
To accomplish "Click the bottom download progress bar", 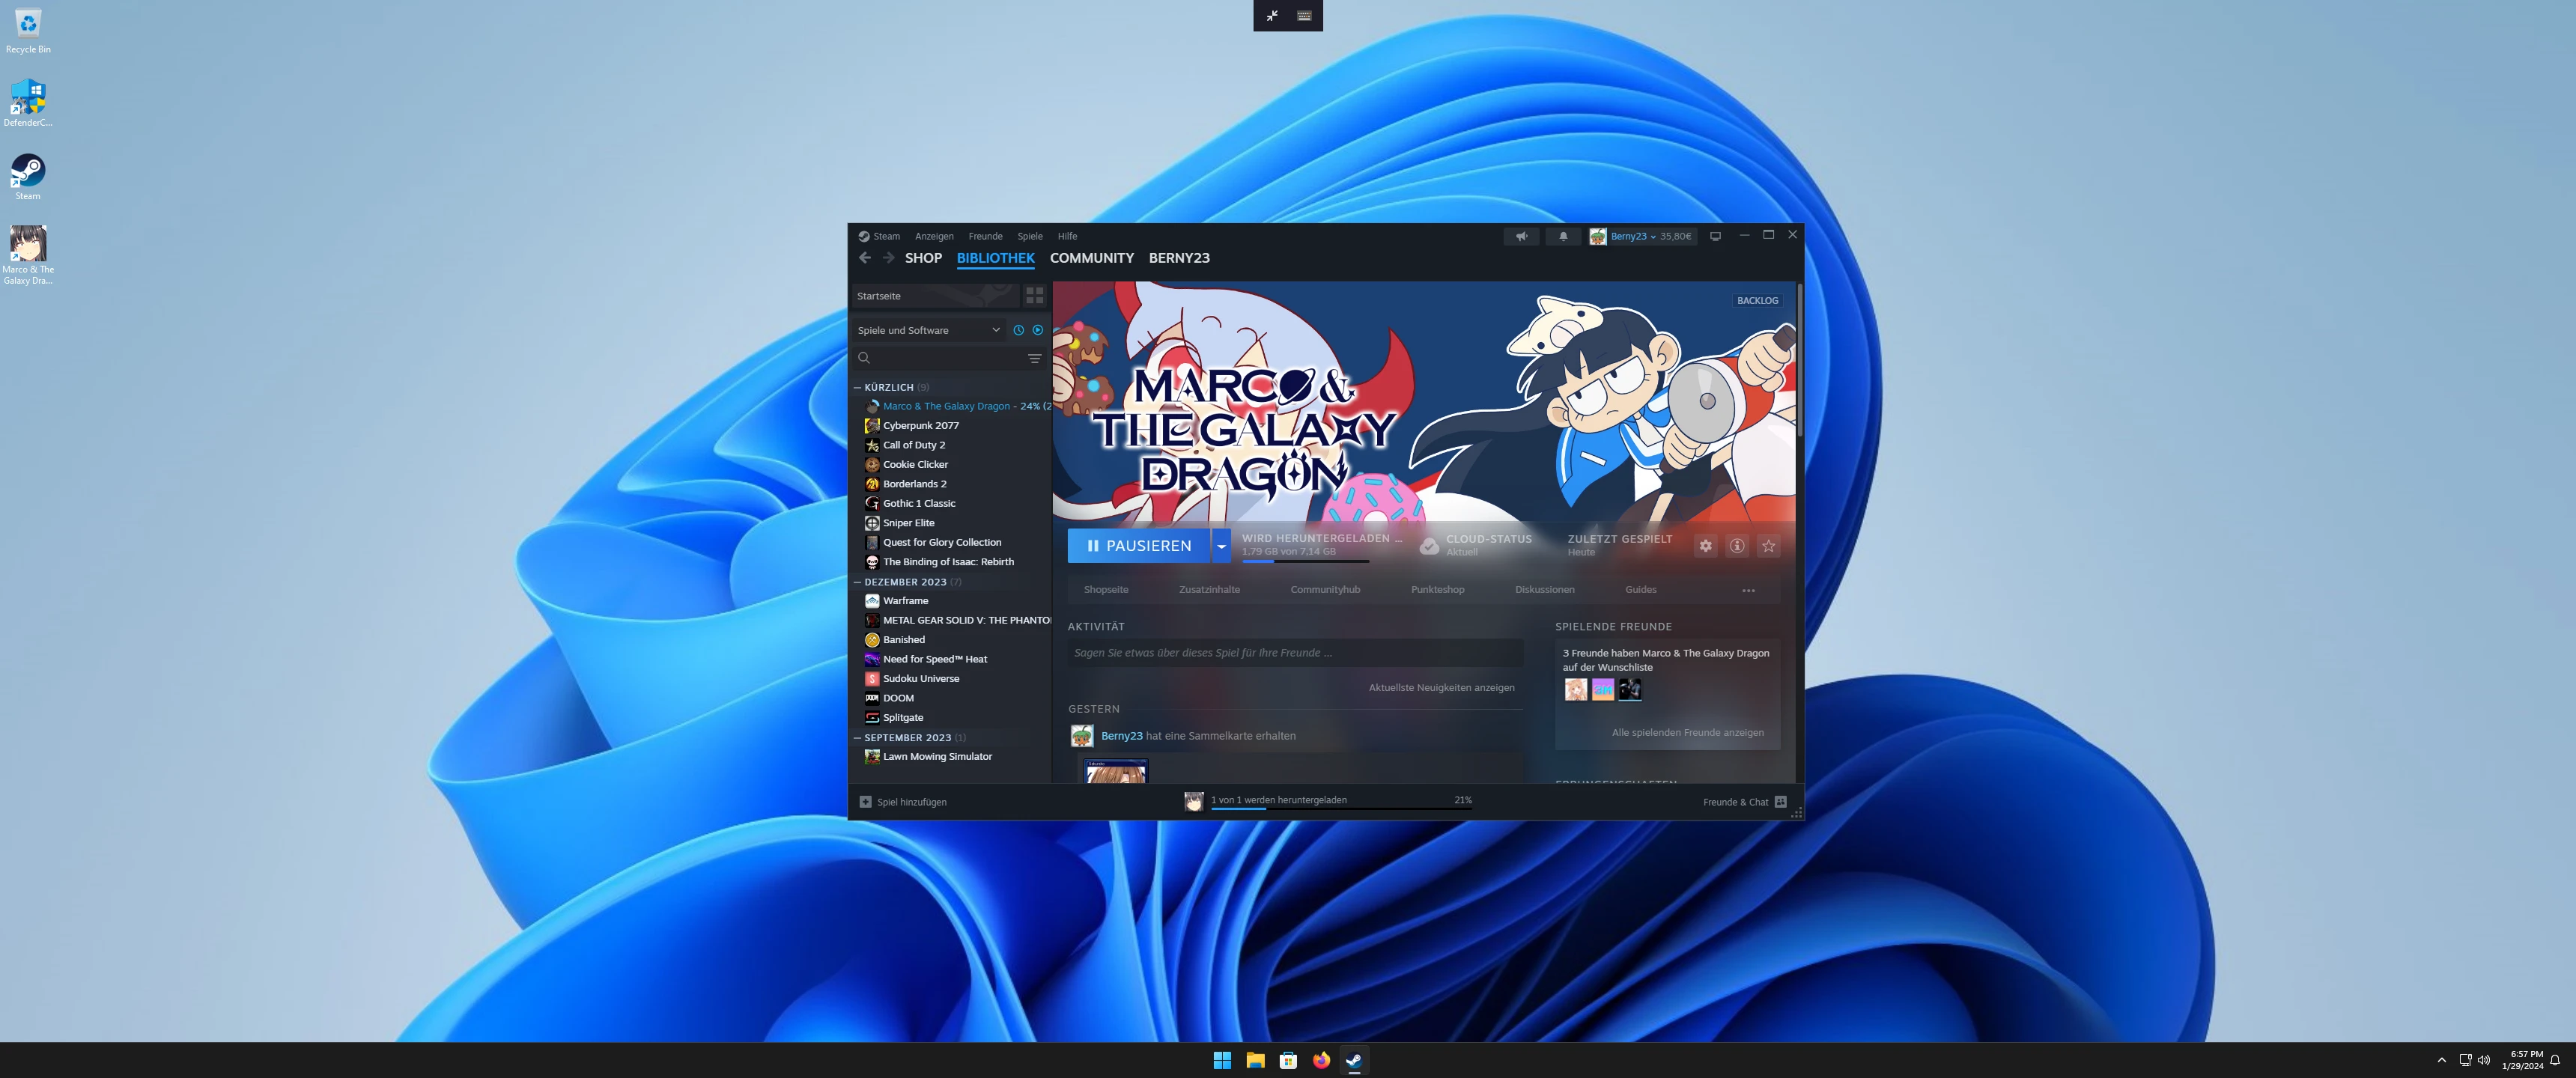I will point(1341,808).
